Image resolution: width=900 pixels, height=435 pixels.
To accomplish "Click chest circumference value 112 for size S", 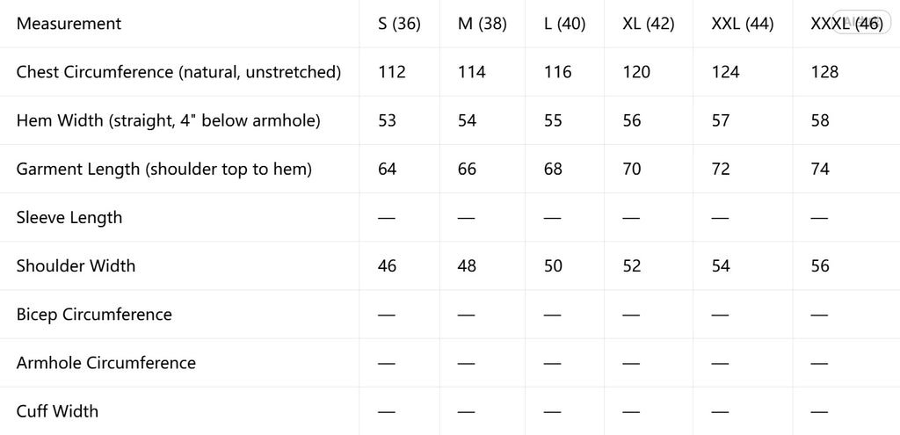I will 392,72.
